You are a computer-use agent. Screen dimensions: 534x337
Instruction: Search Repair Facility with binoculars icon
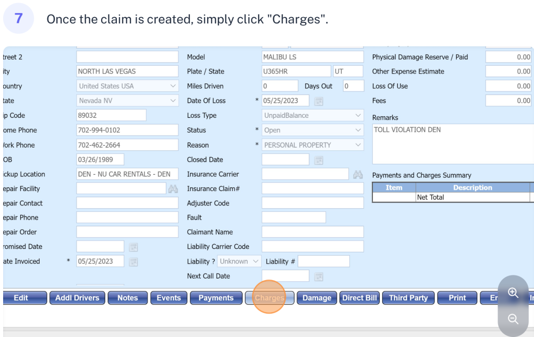[173, 189]
